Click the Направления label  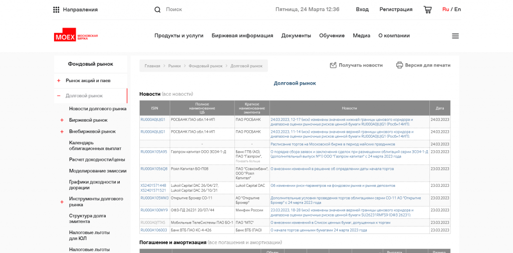pos(80,10)
